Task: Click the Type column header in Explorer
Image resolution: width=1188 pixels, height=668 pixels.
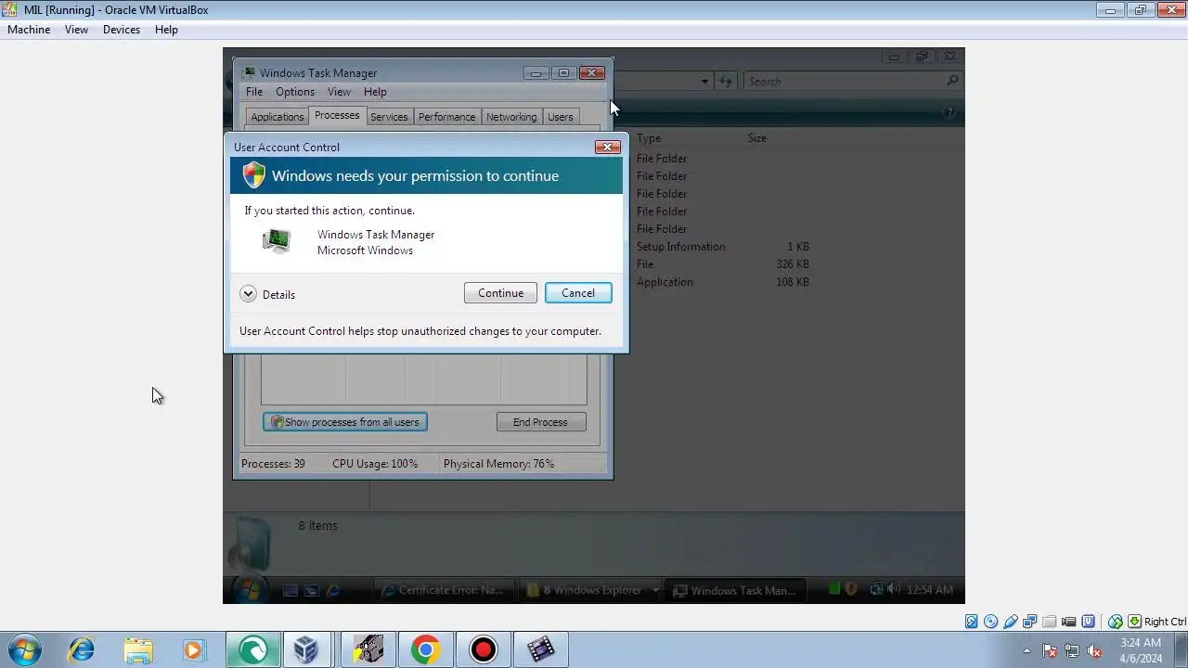Action: coord(649,138)
